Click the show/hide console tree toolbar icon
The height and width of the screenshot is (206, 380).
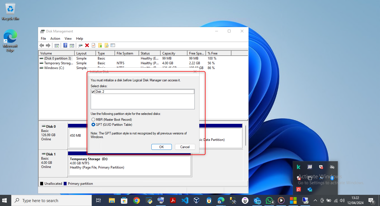pyautogui.click(x=57, y=45)
